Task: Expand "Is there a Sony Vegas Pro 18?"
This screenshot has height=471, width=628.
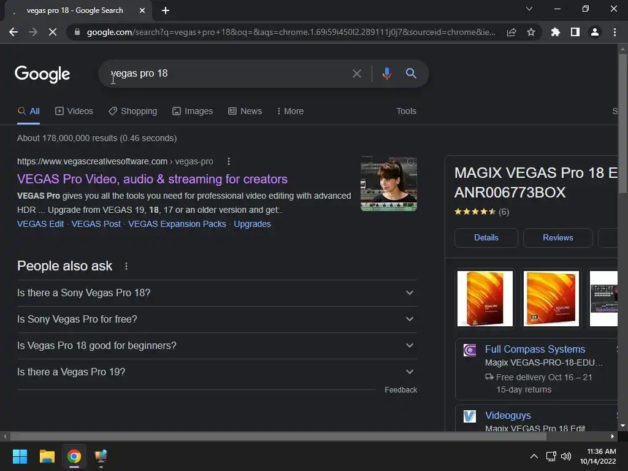Action: (217, 293)
